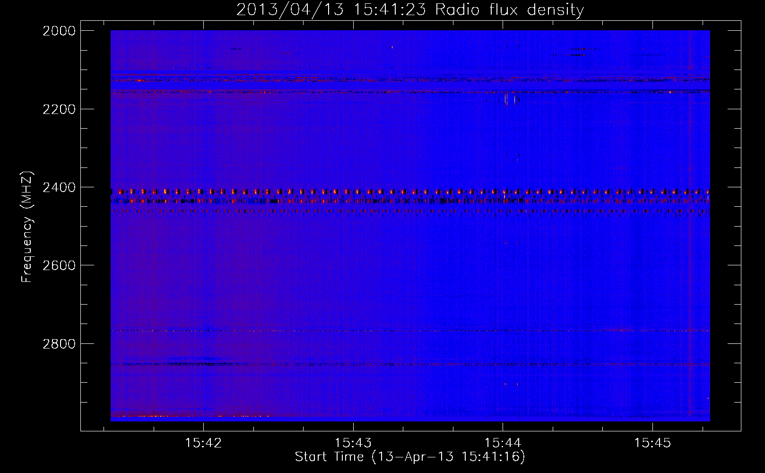
Task: Click the "Start Time (13-Apr-13 15:41:16)" label
Action: 410,457
